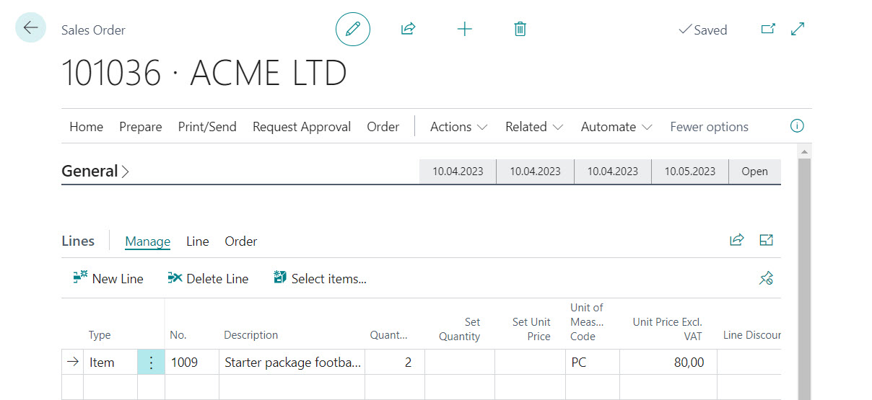
Task: Click the PC unit of measure cell
Action: coord(592,363)
